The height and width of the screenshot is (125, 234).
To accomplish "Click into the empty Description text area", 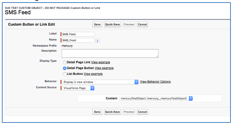I will click(x=110, y=53).
